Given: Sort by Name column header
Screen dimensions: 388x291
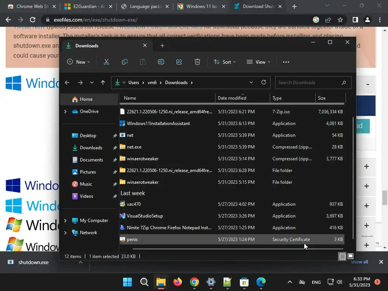Looking at the screenshot, I should (x=167, y=98).
